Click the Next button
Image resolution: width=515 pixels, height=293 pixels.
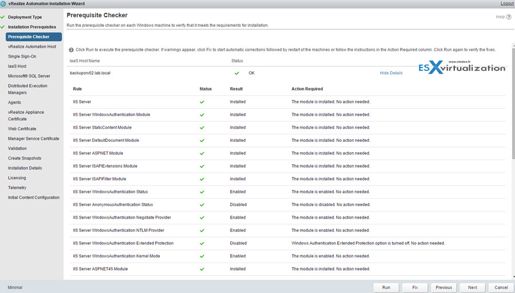473,287
